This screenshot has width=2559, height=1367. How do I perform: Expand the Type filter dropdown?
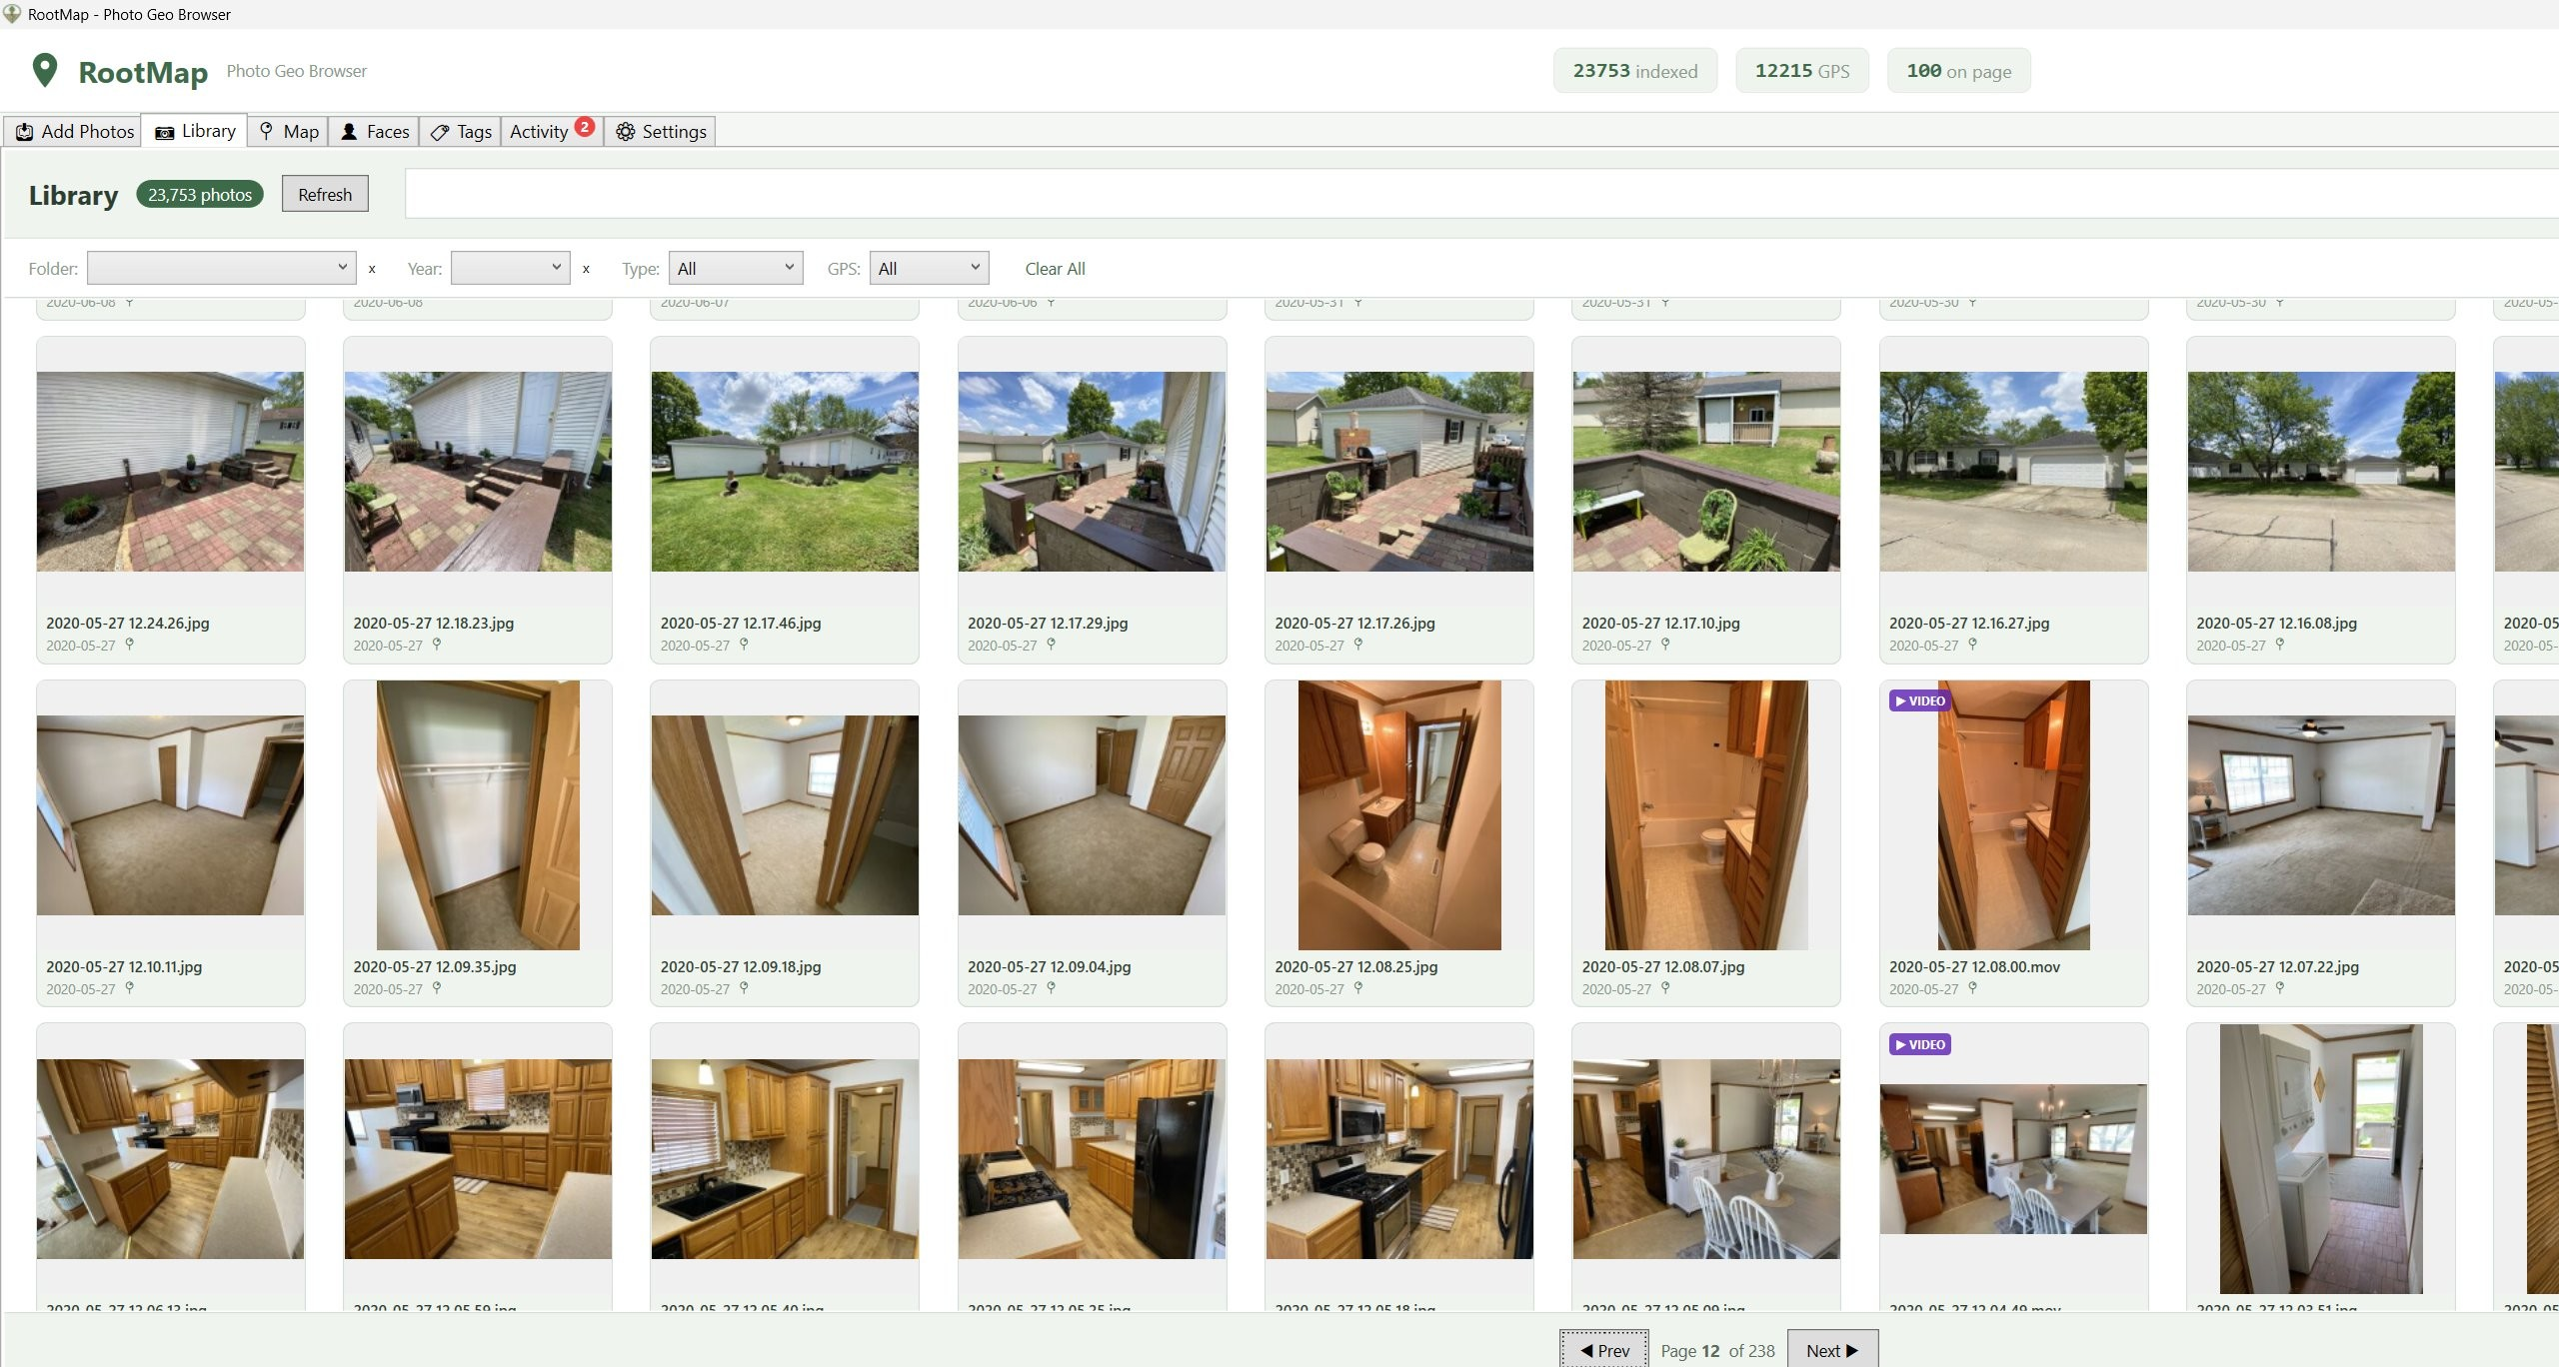click(736, 268)
